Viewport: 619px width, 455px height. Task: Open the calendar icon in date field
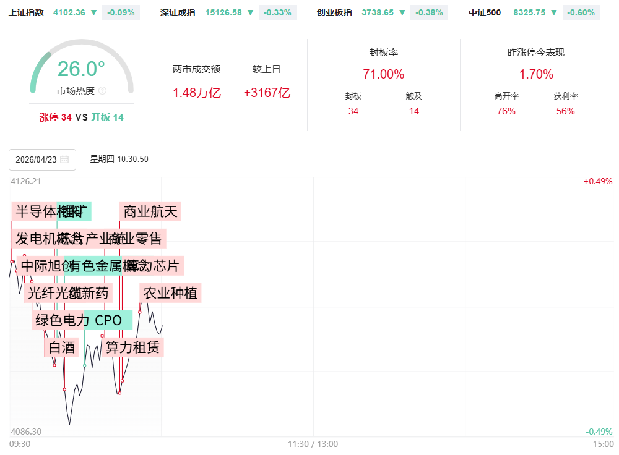64,159
